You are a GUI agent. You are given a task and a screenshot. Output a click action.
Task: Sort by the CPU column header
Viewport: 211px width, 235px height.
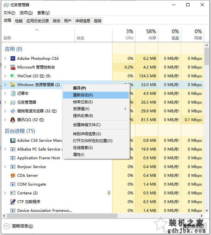(124, 35)
